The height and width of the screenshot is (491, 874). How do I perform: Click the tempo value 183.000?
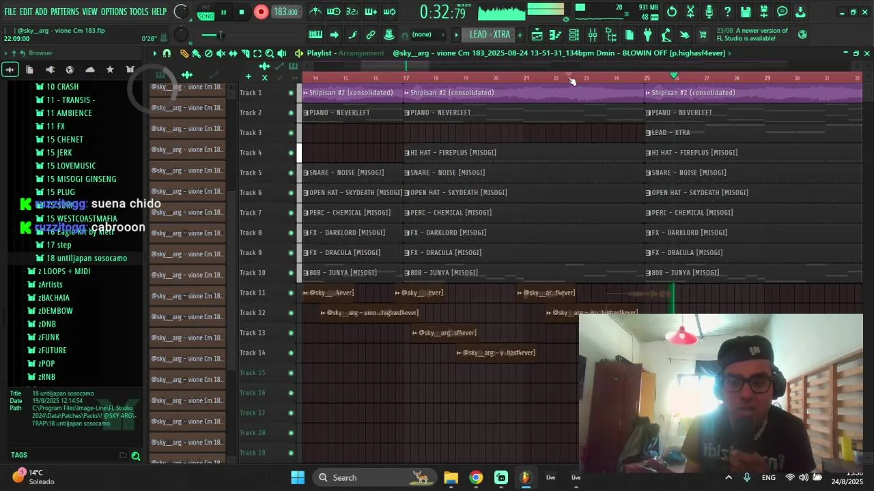click(x=285, y=12)
